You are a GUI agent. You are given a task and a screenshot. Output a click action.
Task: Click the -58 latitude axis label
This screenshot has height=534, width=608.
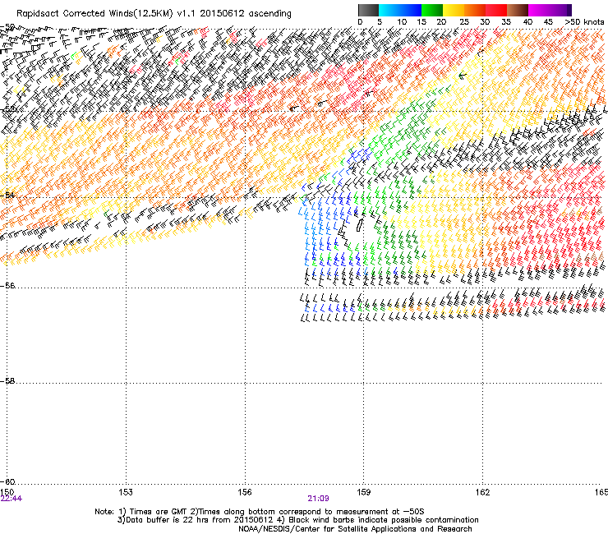pos(7,381)
